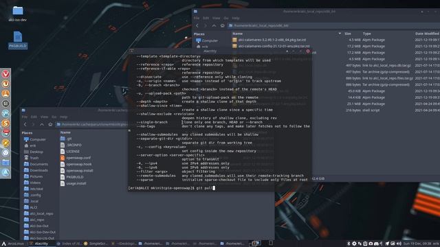Click the path bar in the rear file manager
This screenshot has height=247, width=440.
pos(333,25)
